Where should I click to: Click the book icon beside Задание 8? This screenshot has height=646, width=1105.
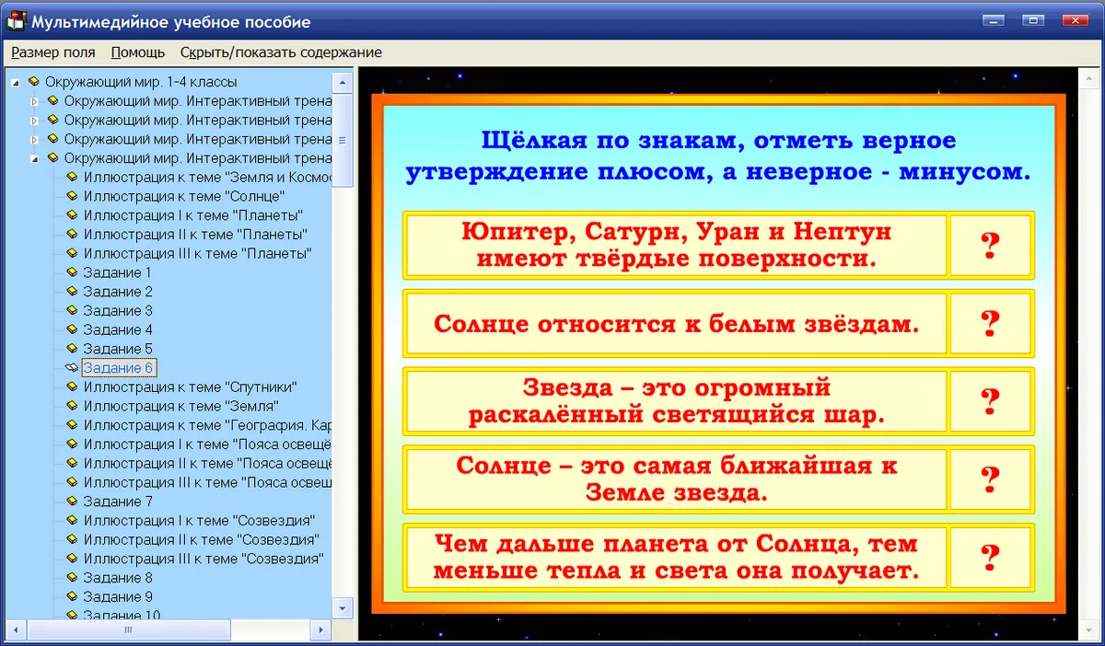(x=72, y=578)
